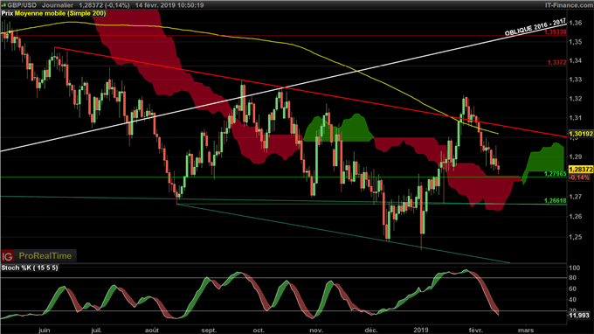Screen dimensions: 594x334
Task: Click the 1,25 price axis label
Action: 576,237
